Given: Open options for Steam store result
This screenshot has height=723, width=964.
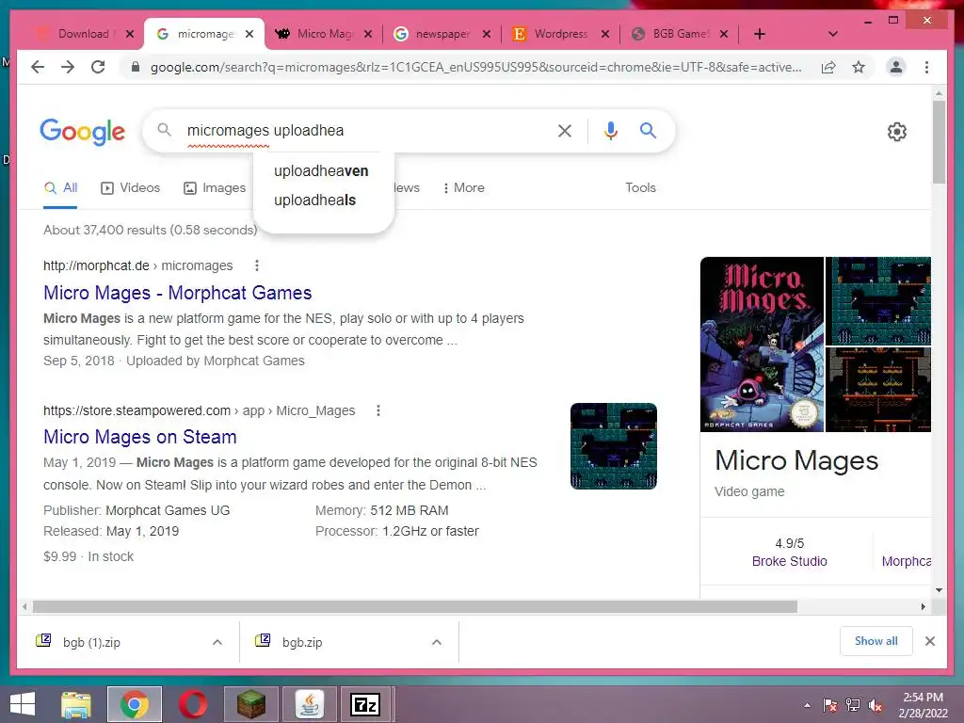Looking at the screenshot, I should click(x=378, y=410).
